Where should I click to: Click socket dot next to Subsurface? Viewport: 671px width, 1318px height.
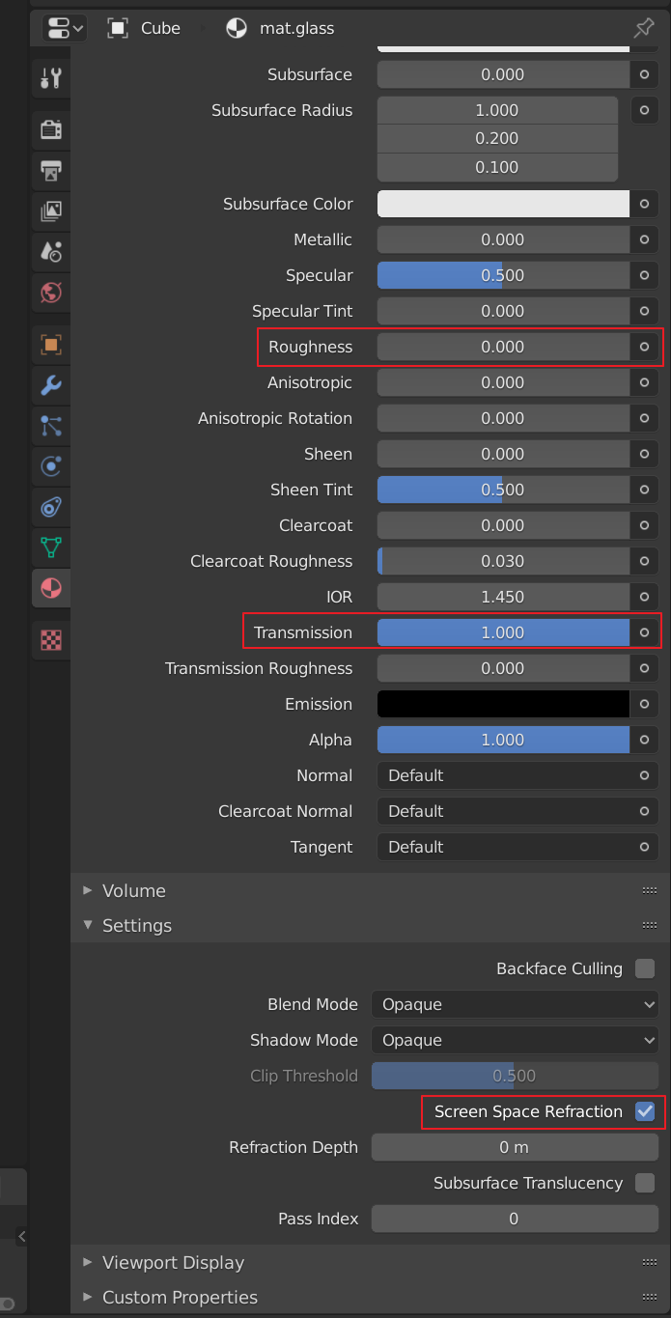(x=644, y=74)
